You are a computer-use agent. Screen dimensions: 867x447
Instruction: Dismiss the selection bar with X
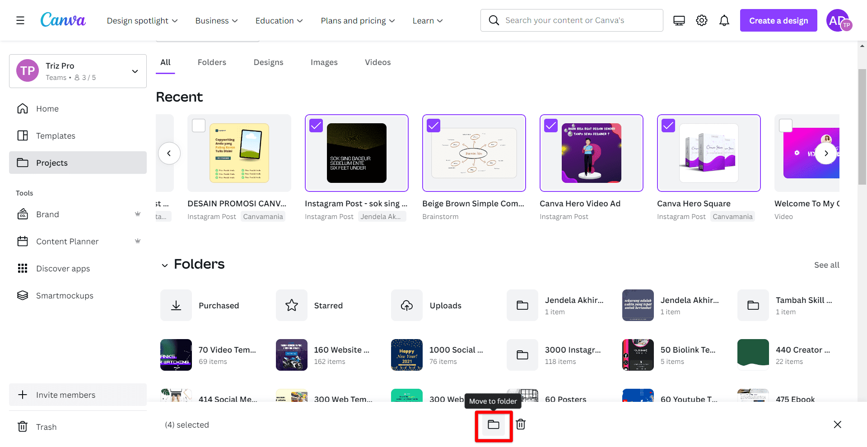[837, 424]
